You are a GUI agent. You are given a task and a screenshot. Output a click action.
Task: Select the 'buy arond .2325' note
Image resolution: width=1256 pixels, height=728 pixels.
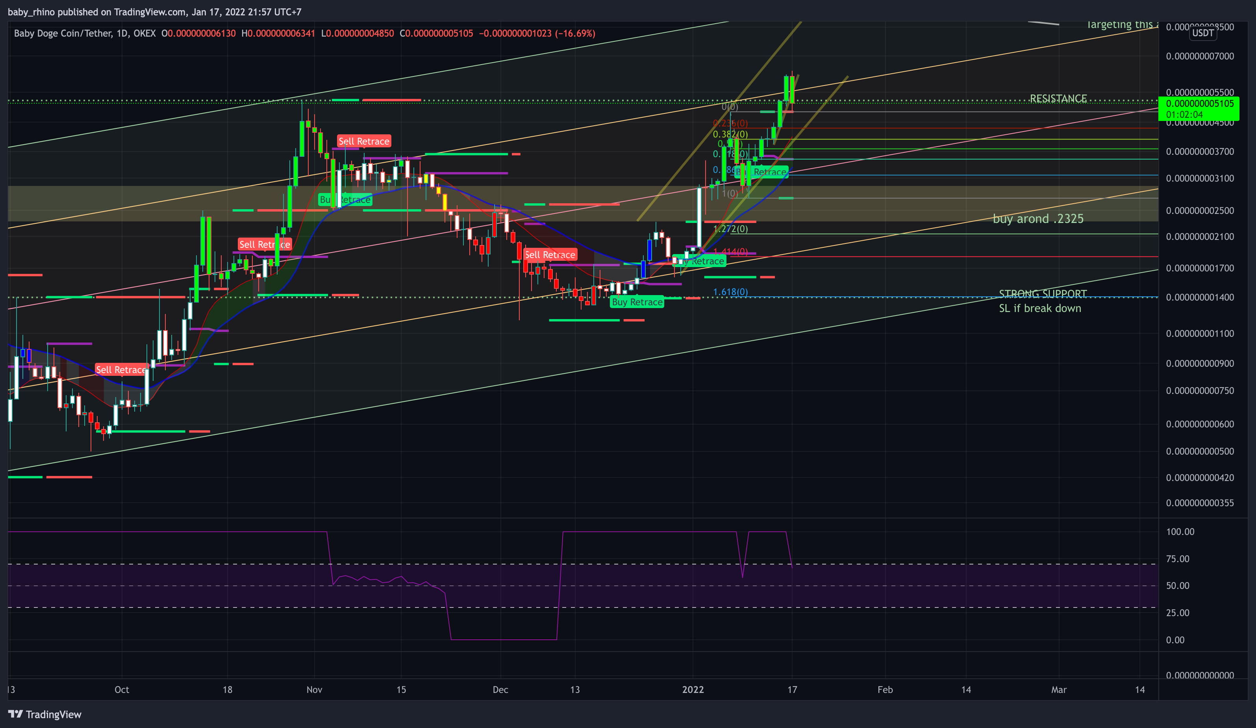click(1038, 218)
